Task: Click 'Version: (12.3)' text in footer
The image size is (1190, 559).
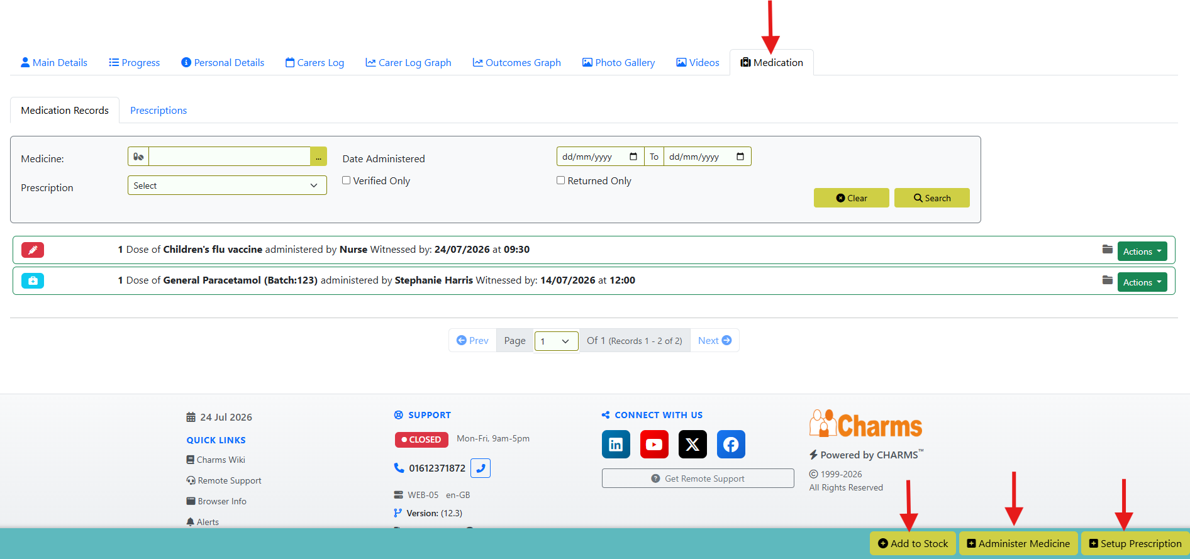Action: 434,513
